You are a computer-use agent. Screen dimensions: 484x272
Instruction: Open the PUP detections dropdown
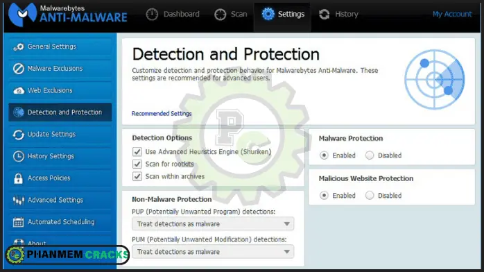tap(213, 224)
